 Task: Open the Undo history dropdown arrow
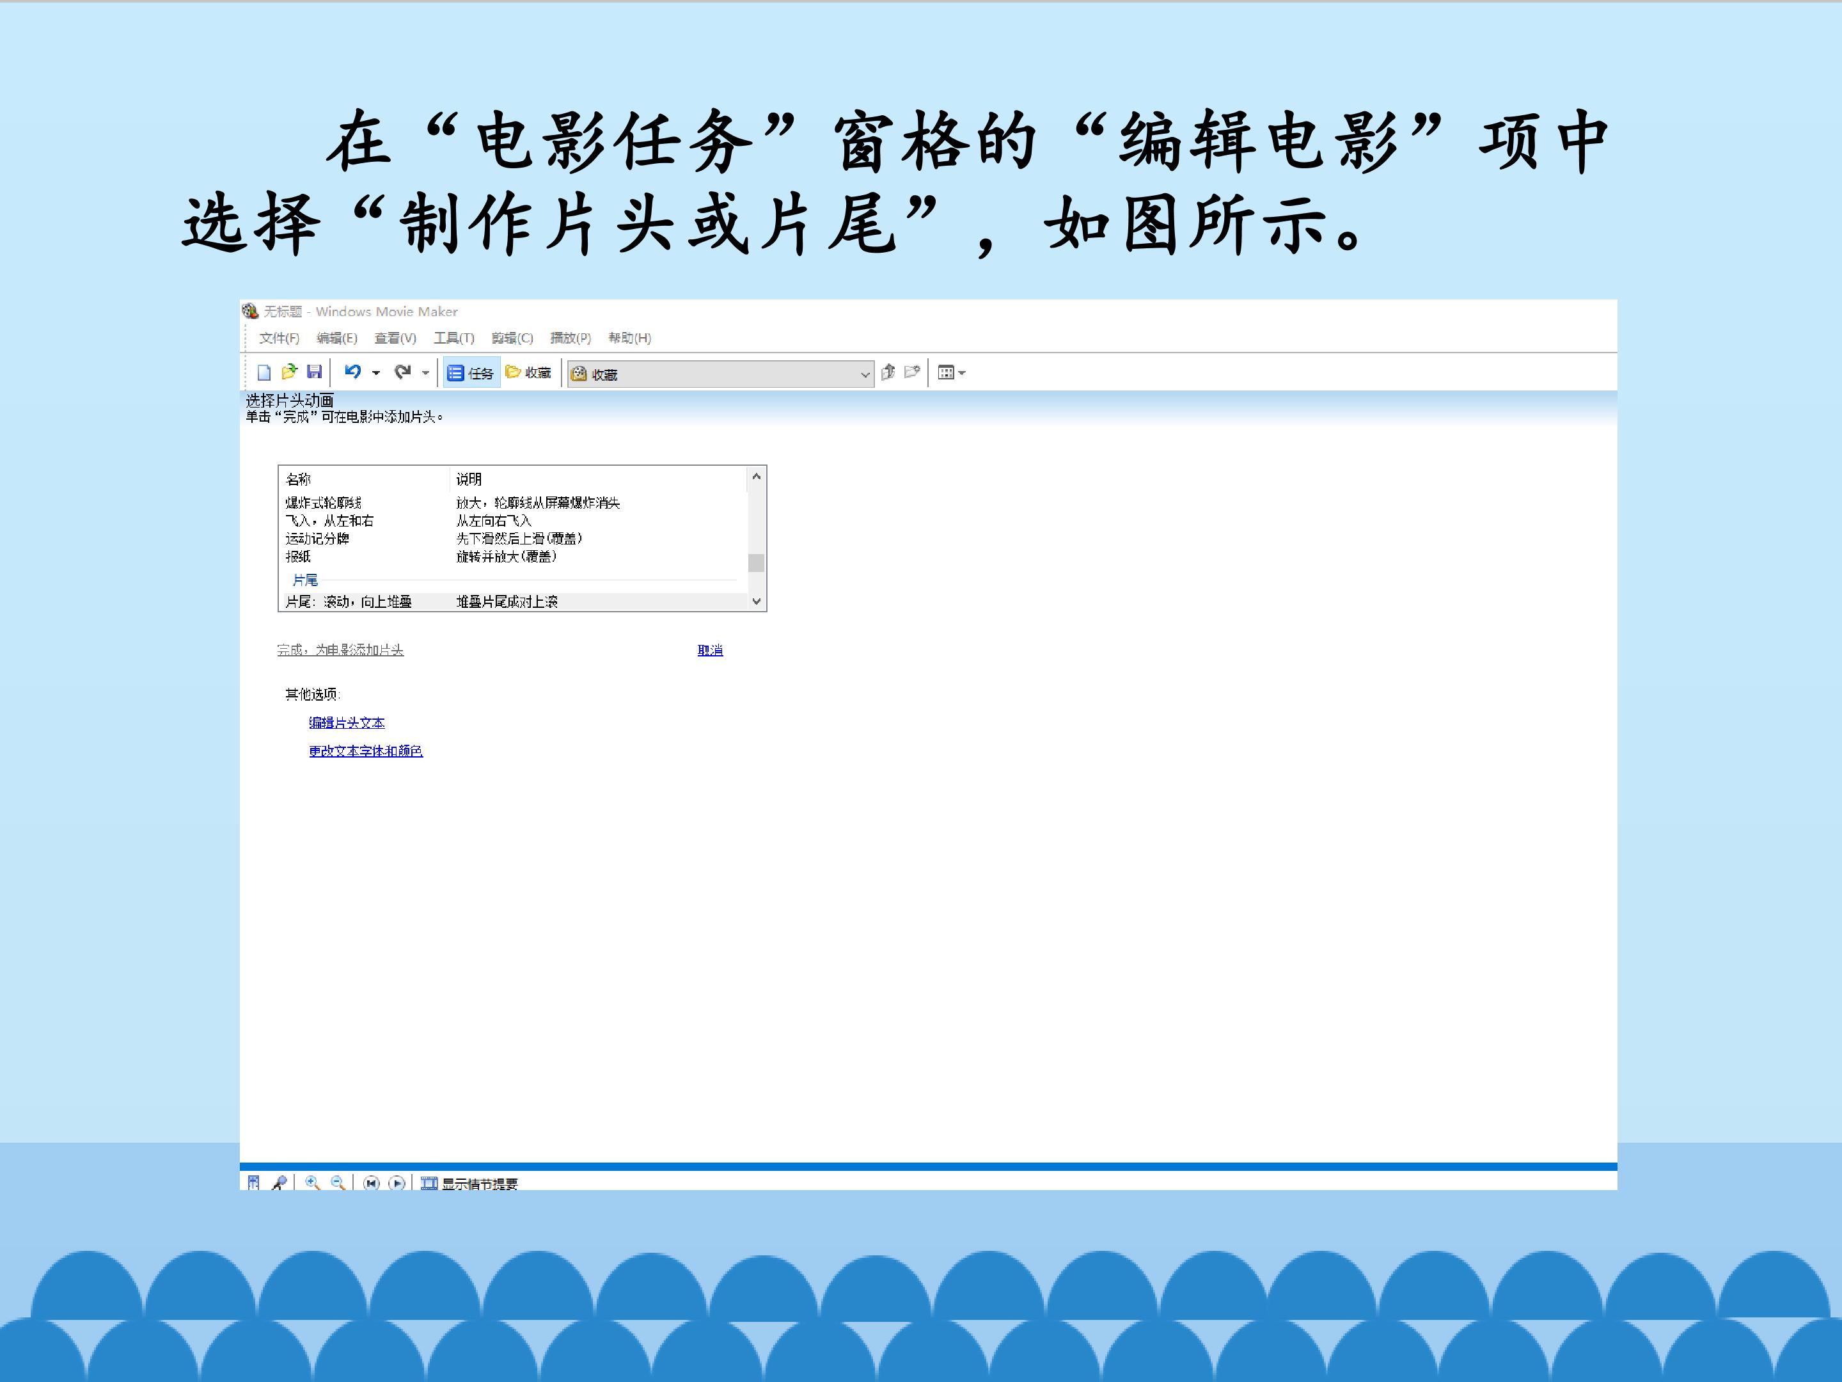click(375, 373)
